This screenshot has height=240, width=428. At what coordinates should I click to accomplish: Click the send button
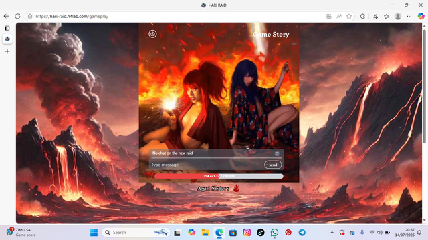pos(273,165)
